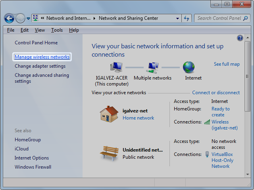Expand the Network and Internet breadcrumb arrow
Screen dimensions: 254x190
tap(94, 18)
